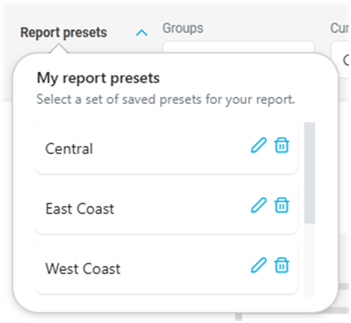Choose the West Coast report preset

pos(167,268)
